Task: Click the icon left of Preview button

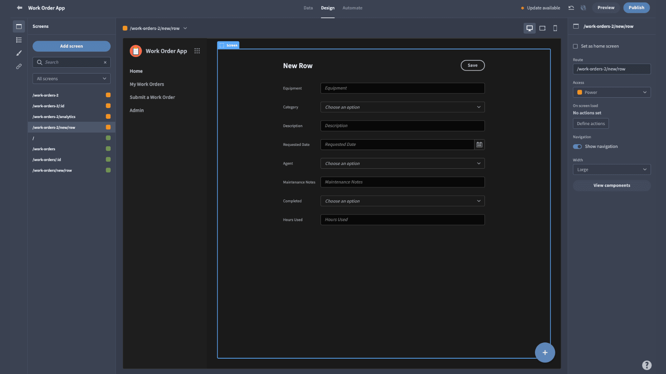Action: (x=584, y=8)
